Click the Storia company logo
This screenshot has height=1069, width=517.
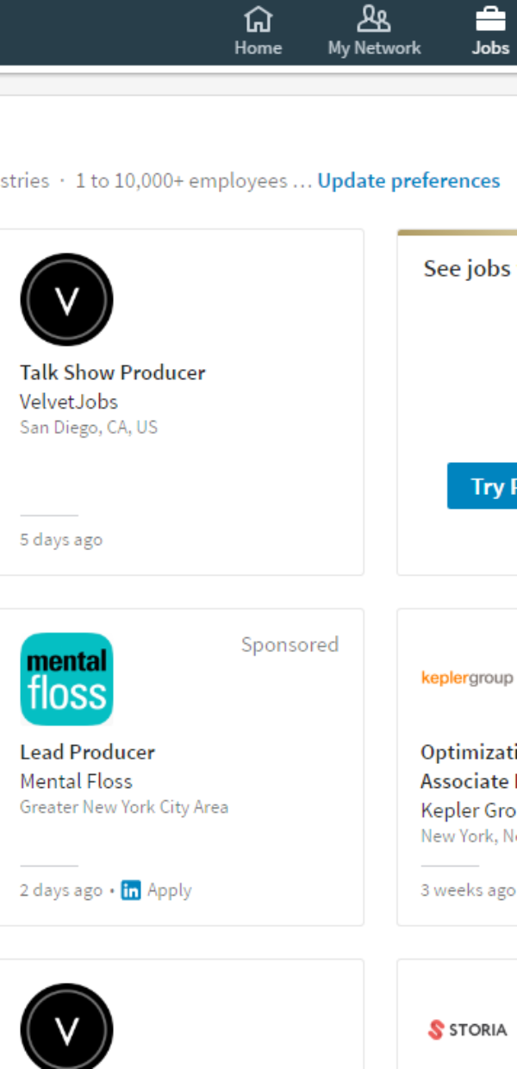[x=468, y=1029]
